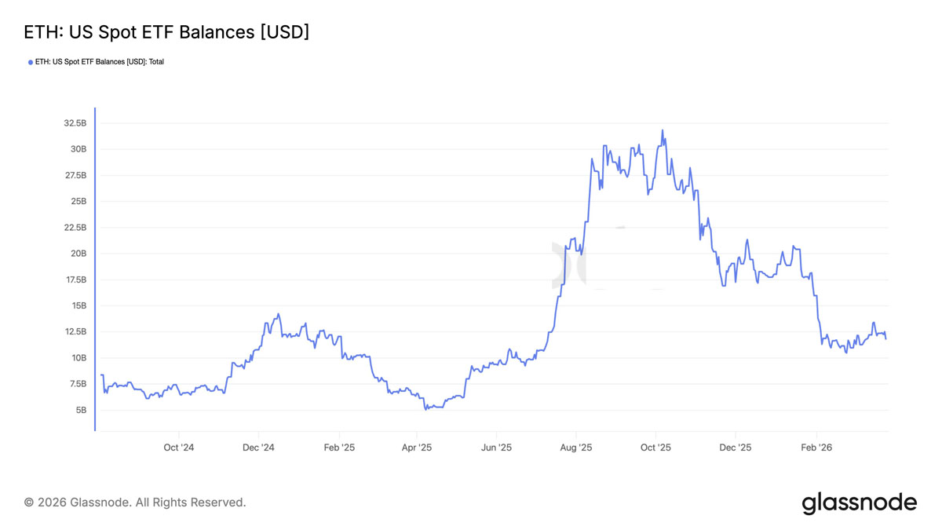Click the 27.5B y-axis label
This screenshot has height=530, width=942.
(75, 175)
